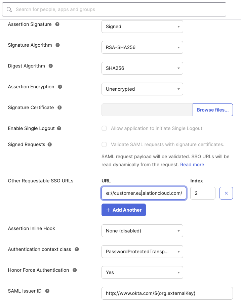Expand the Signature Algorithm RSA-SHA256 dropdown
Viewport: 241px width, 304px height.
coord(142,47)
